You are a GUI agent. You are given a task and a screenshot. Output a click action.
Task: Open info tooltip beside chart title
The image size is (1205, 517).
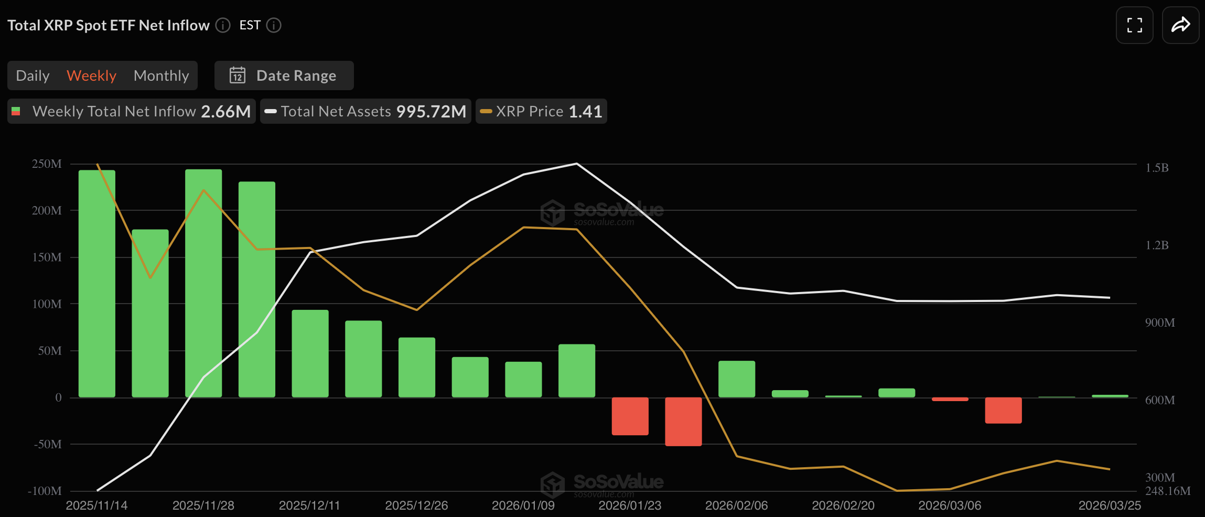point(222,25)
